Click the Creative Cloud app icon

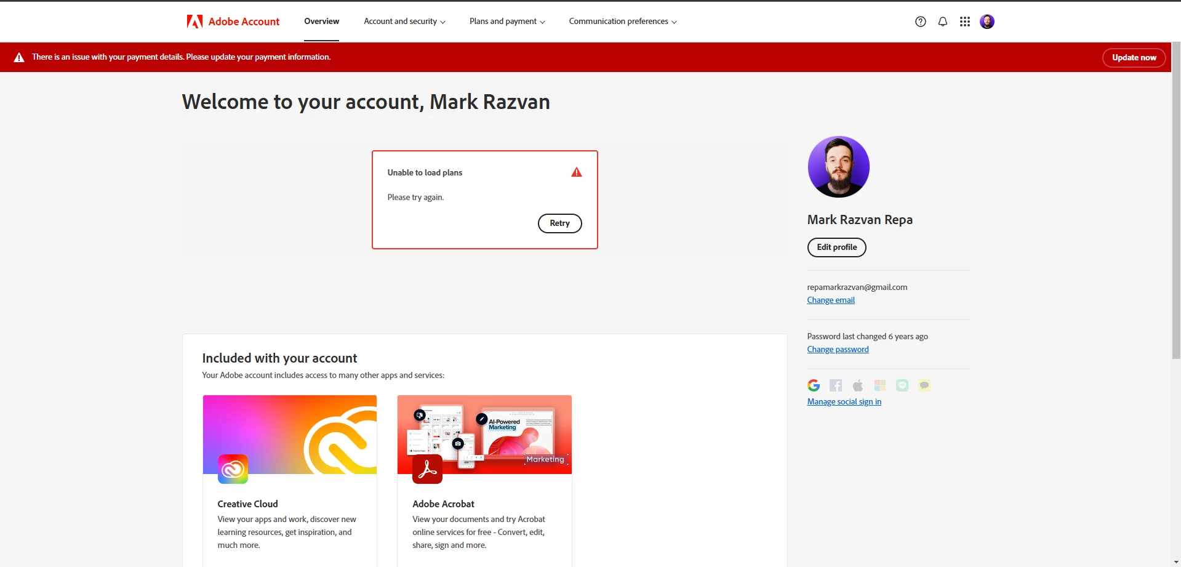pyautogui.click(x=233, y=469)
